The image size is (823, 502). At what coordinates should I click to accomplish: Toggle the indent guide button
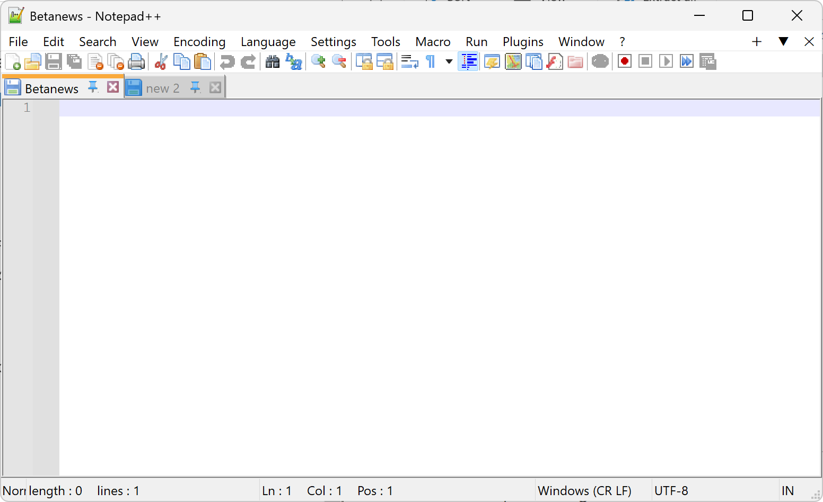(x=469, y=62)
